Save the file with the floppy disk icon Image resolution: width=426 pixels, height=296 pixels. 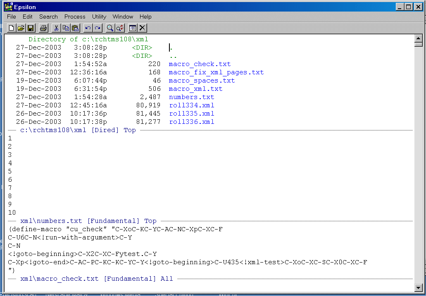[30, 28]
